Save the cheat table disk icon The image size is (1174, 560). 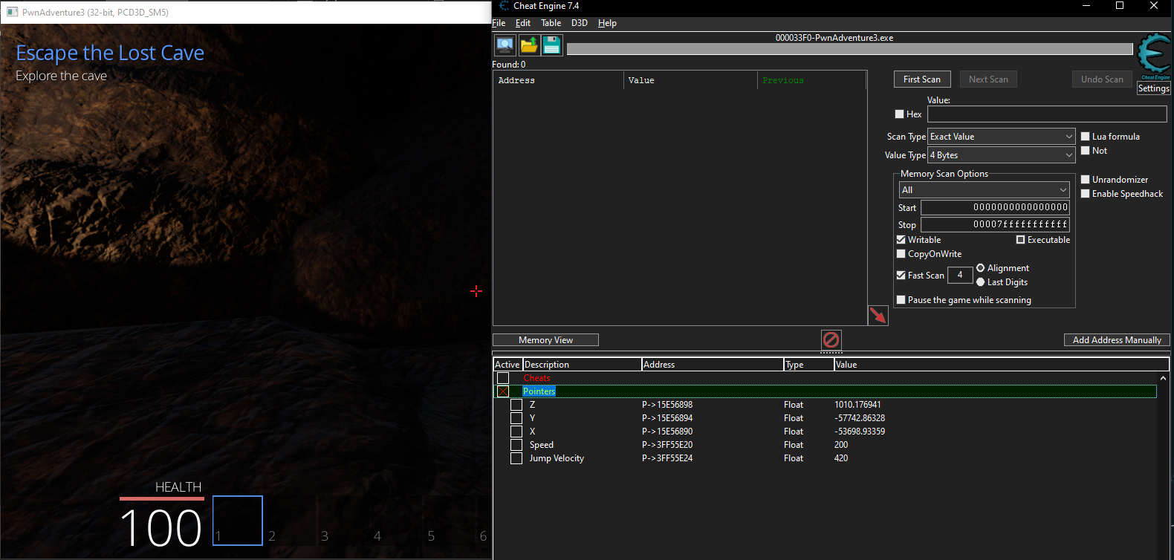[552, 45]
